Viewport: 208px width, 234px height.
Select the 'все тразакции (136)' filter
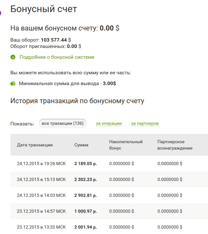point(62,124)
